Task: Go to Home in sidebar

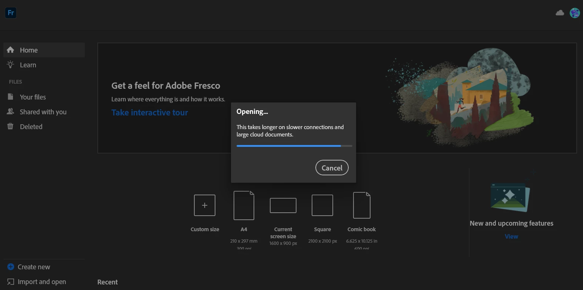Action: pyautogui.click(x=44, y=50)
